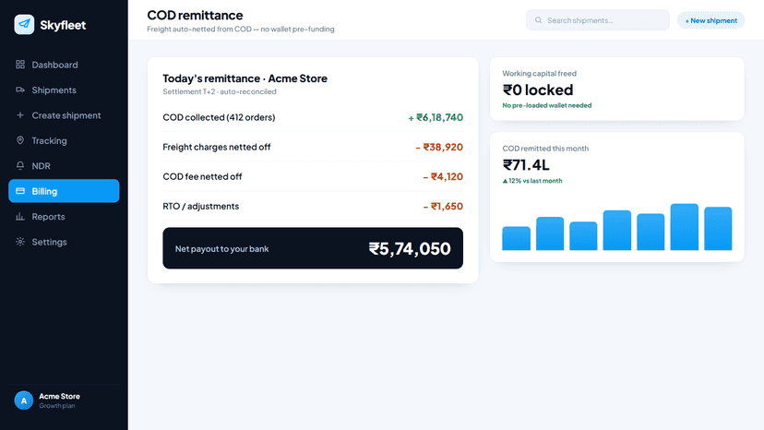764x430 pixels.
Task: Select the Billing menu item
Action: click(64, 191)
